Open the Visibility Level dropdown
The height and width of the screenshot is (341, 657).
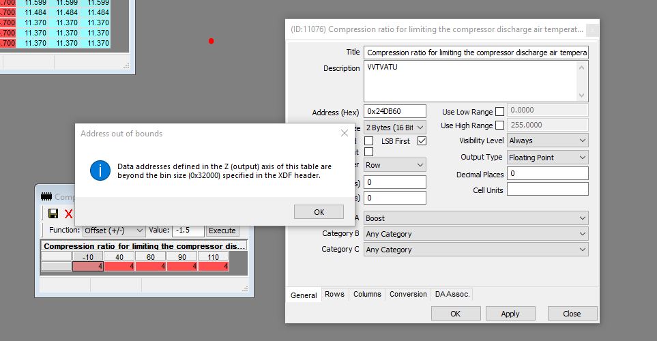[x=546, y=140]
